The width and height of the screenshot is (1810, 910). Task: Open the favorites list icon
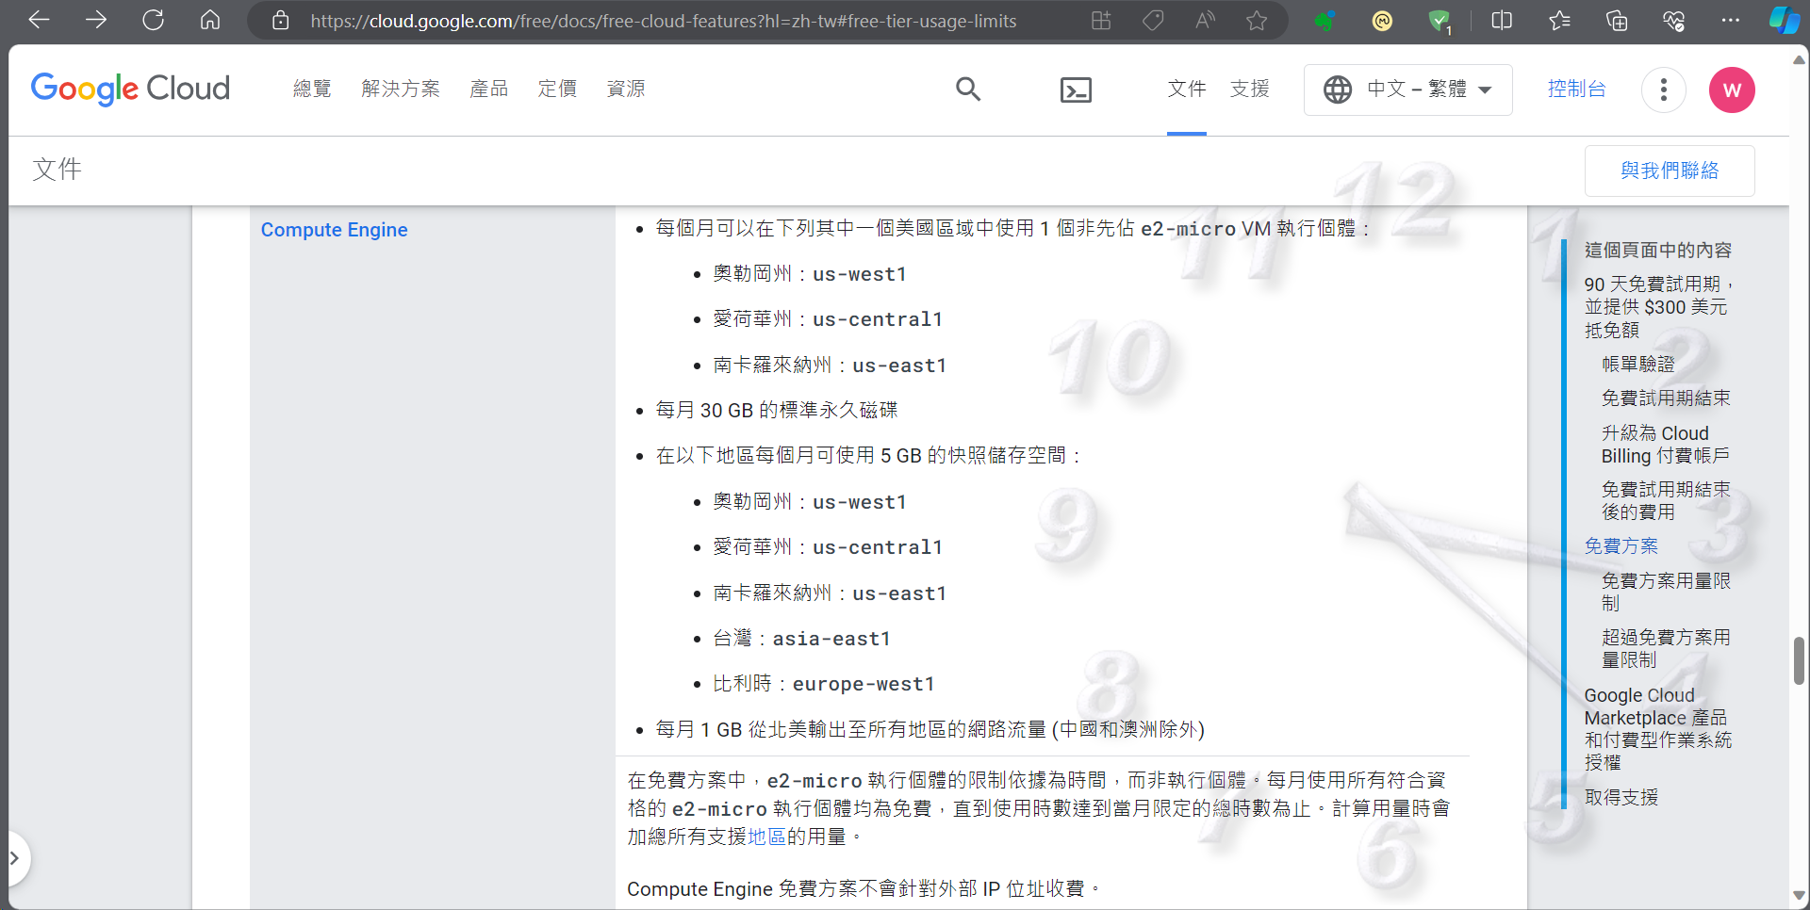(1559, 20)
